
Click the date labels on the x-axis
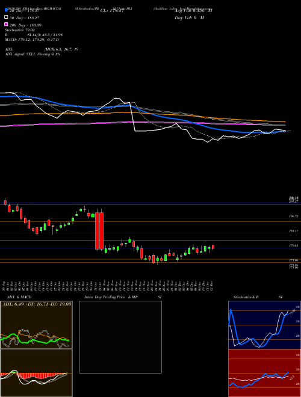coord(108,286)
